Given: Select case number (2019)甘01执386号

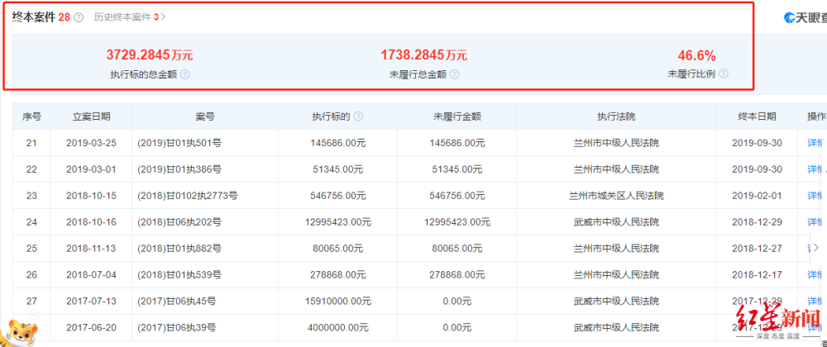Looking at the screenshot, I should pos(179,169).
